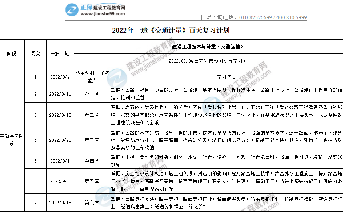Click the 周次 column header
This screenshot has width=344, height=212.
coord(35,53)
